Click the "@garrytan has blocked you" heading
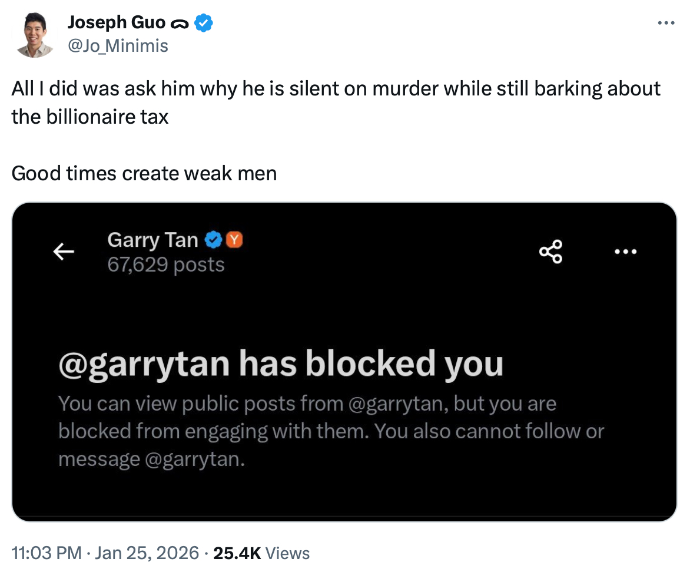 pyautogui.click(x=281, y=363)
